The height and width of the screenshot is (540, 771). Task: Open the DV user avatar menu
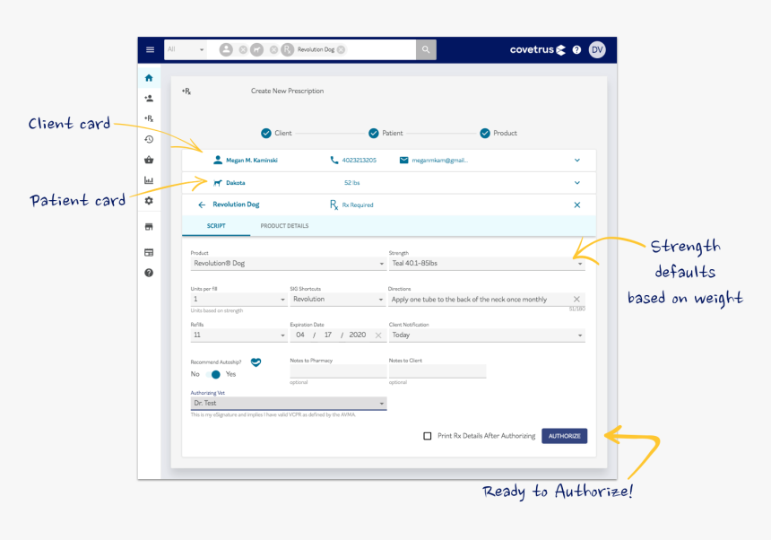pyautogui.click(x=597, y=49)
